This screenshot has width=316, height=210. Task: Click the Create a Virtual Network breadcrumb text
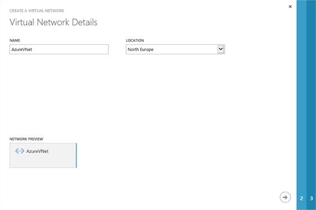click(x=36, y=11)
